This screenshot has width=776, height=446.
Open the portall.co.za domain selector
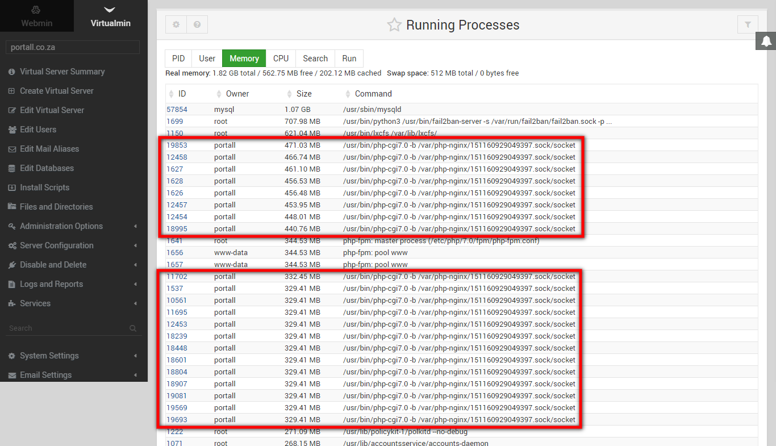tap(73, 48)
